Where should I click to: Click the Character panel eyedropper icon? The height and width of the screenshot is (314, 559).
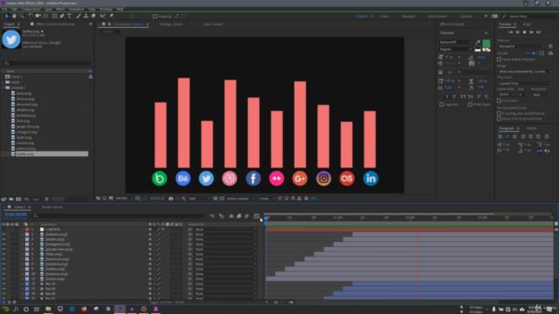pos(478,43)
